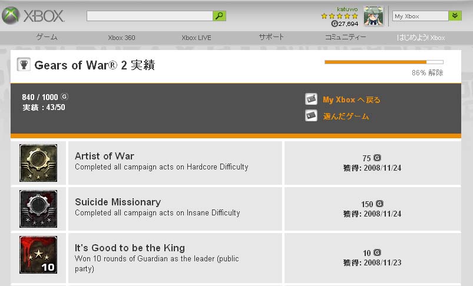The image size is (473, 286).
Task: Open the ゲーム menu
Action: (x=47, y=38)
